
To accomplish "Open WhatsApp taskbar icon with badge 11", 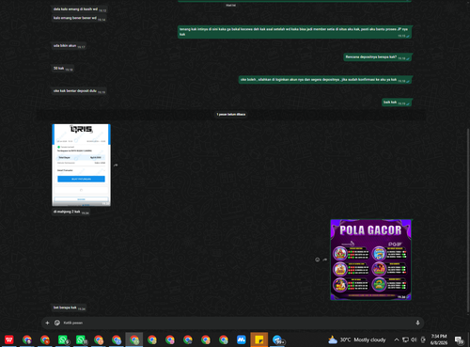I will click(x=81, y=339).
